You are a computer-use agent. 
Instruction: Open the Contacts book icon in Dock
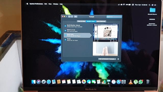click(x=59, y=82)
